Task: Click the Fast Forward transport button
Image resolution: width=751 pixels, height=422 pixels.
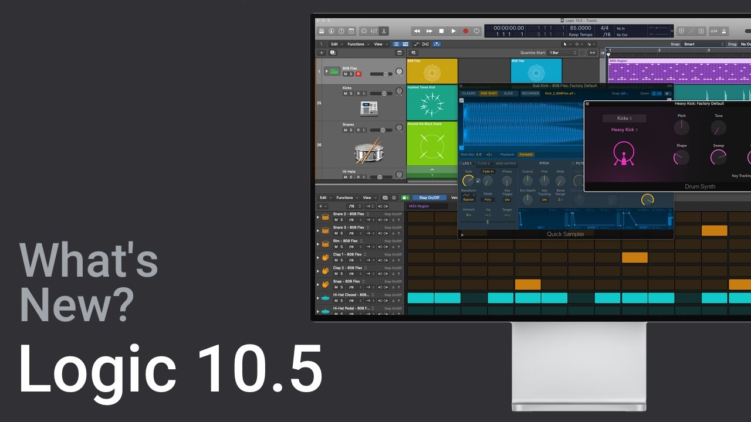Action: click(429, 31)
